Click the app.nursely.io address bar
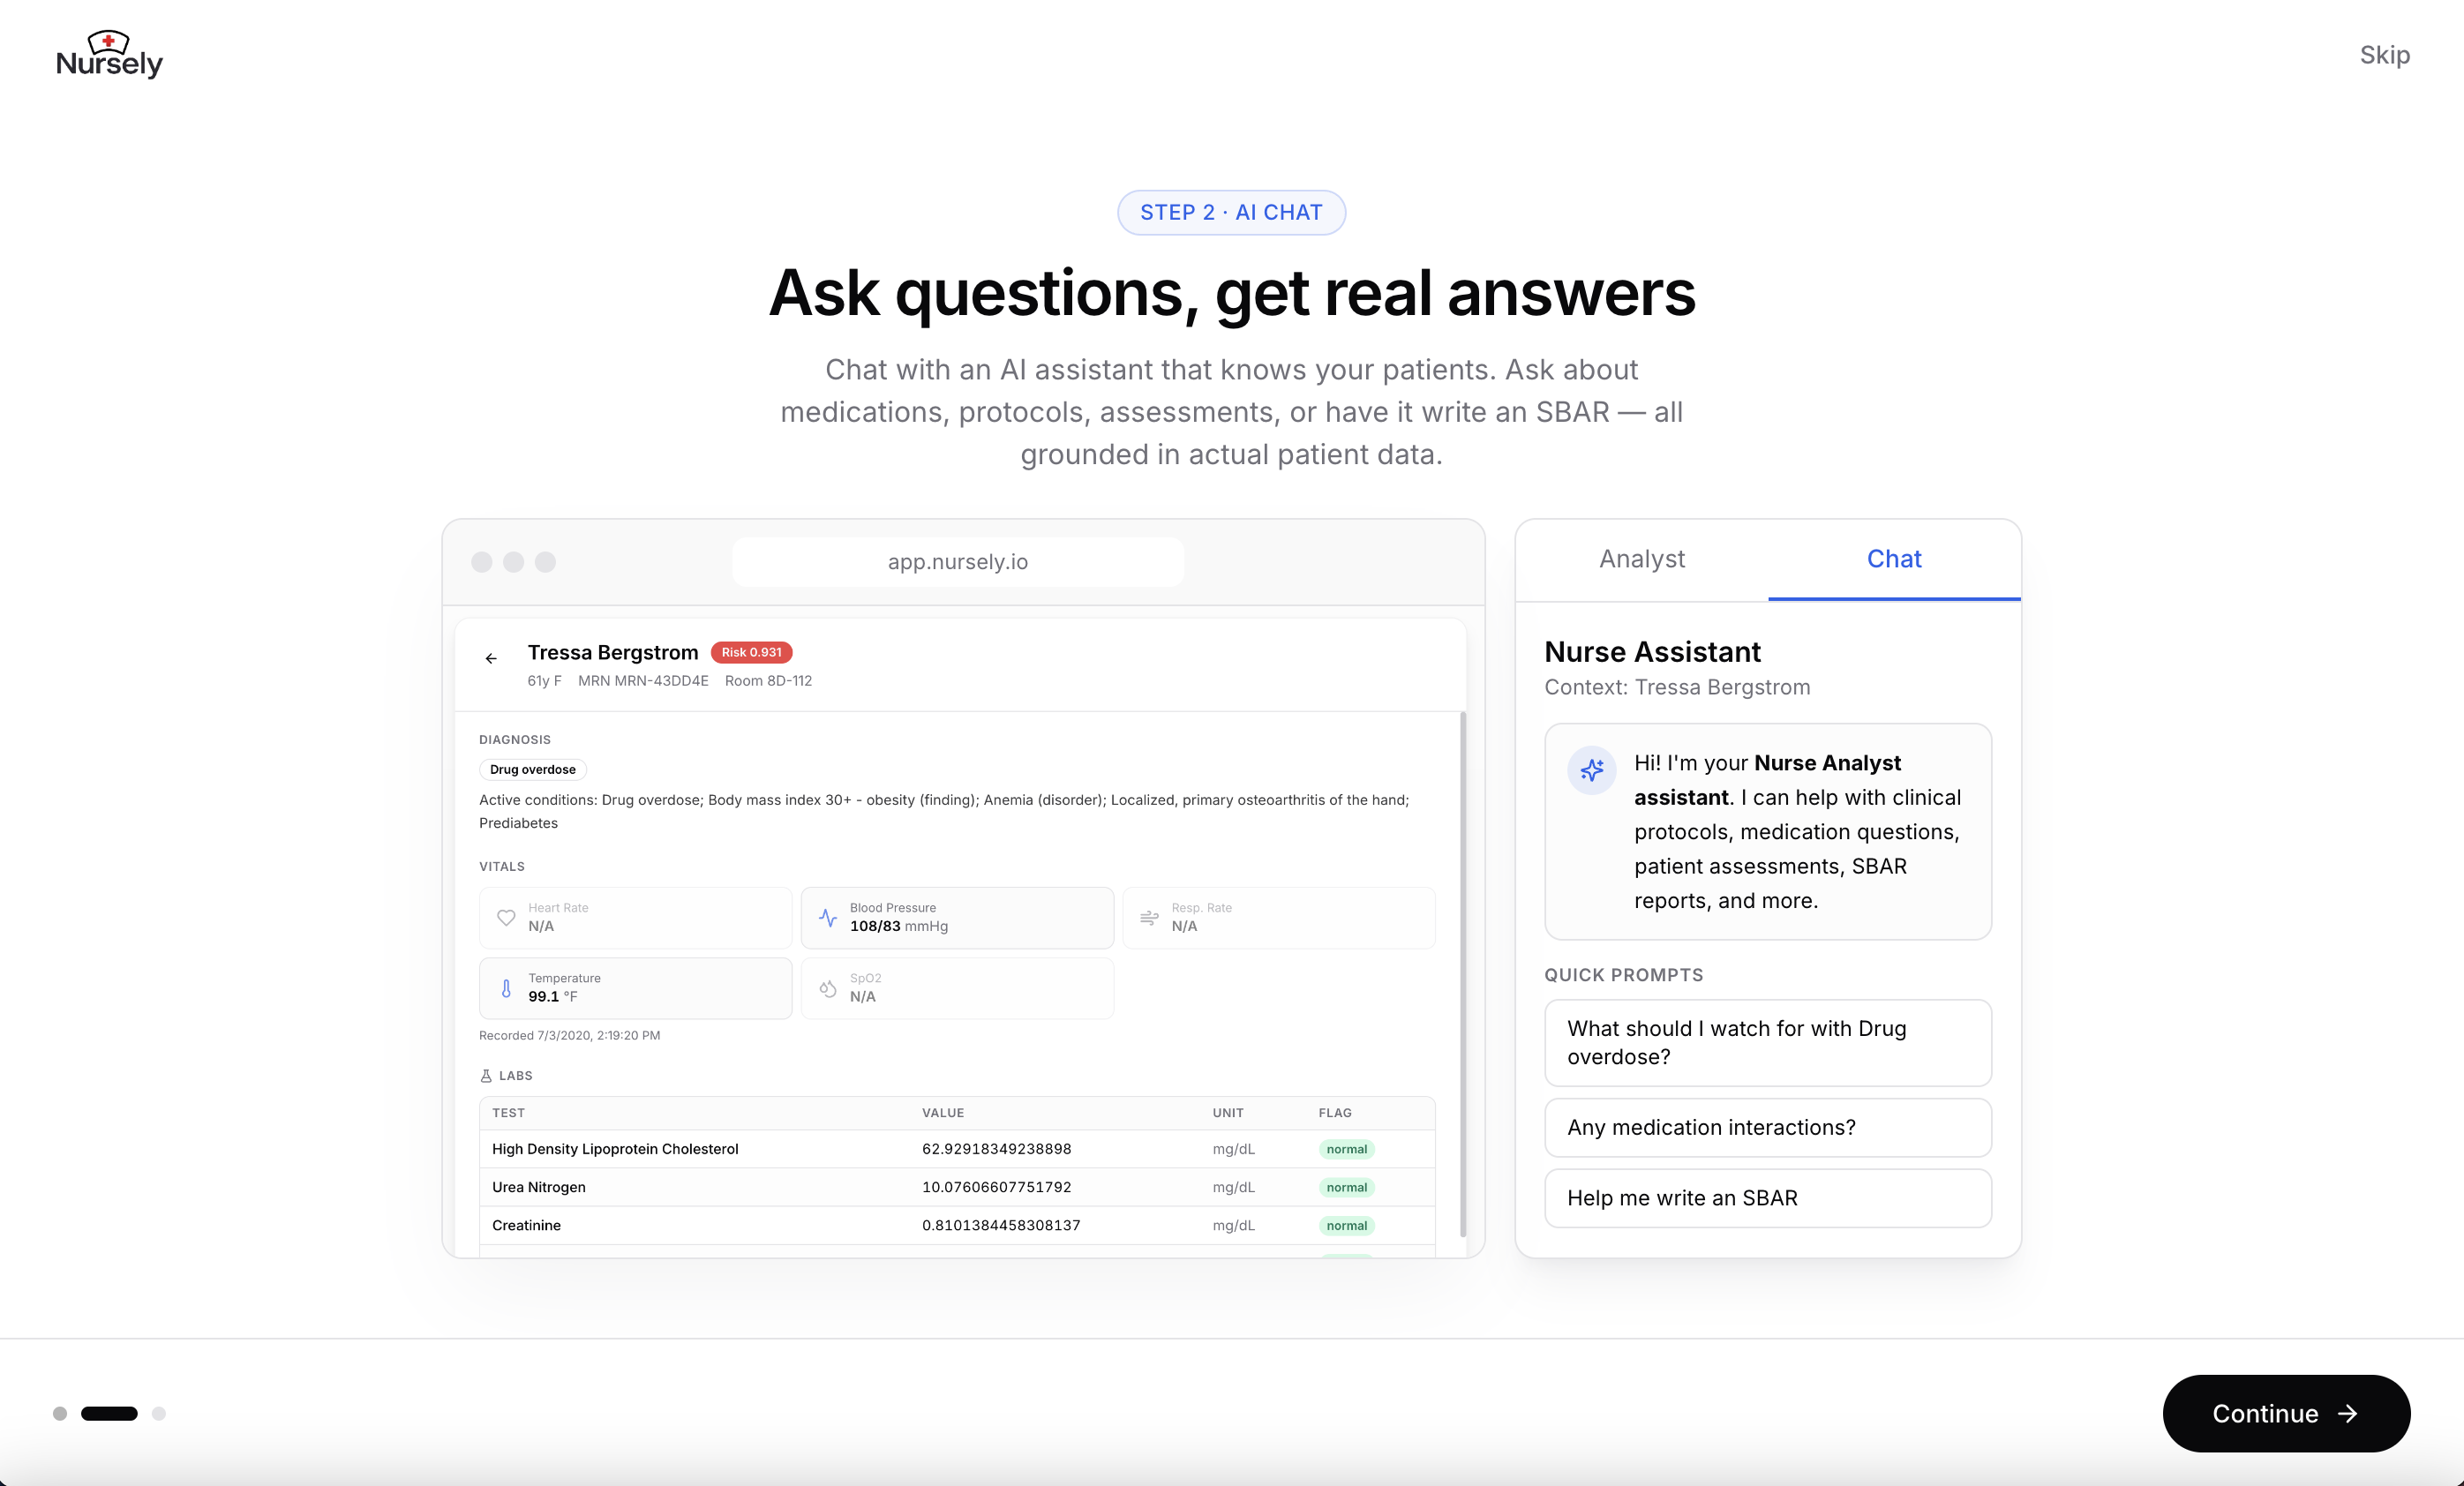Viewport: 2464px width, 1486px height. click(957, 562)
